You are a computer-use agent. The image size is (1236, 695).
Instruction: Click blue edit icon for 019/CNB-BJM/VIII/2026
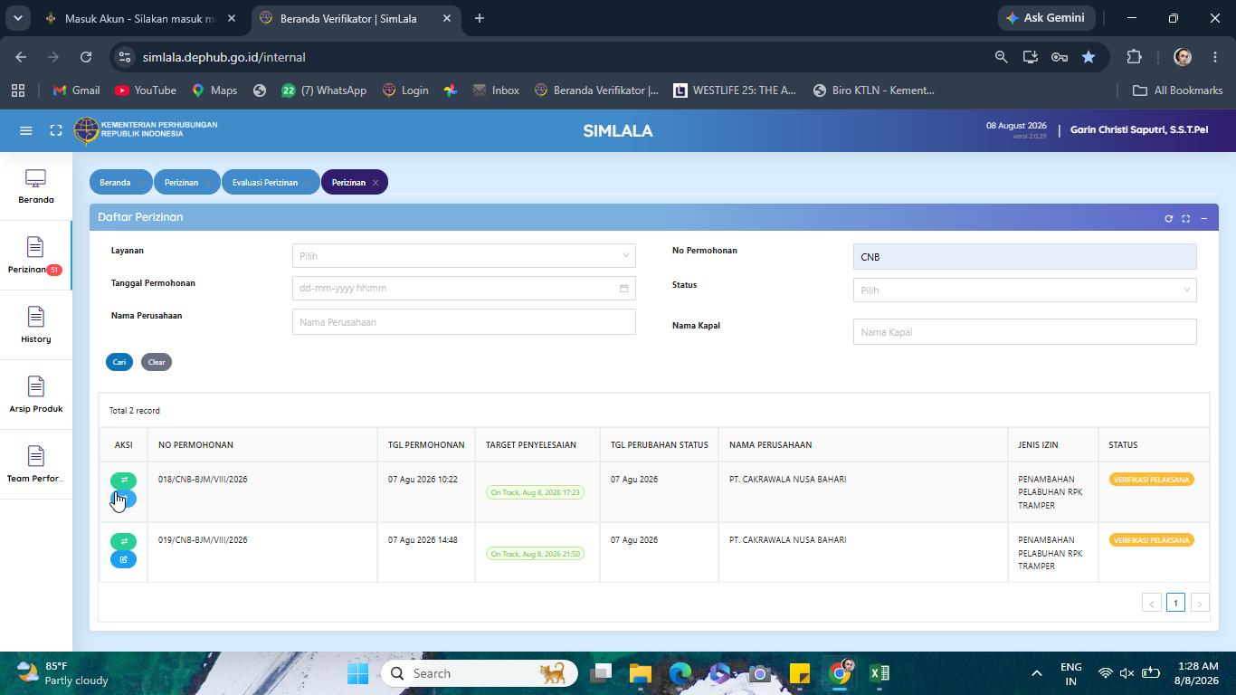(x=124, y=559)
